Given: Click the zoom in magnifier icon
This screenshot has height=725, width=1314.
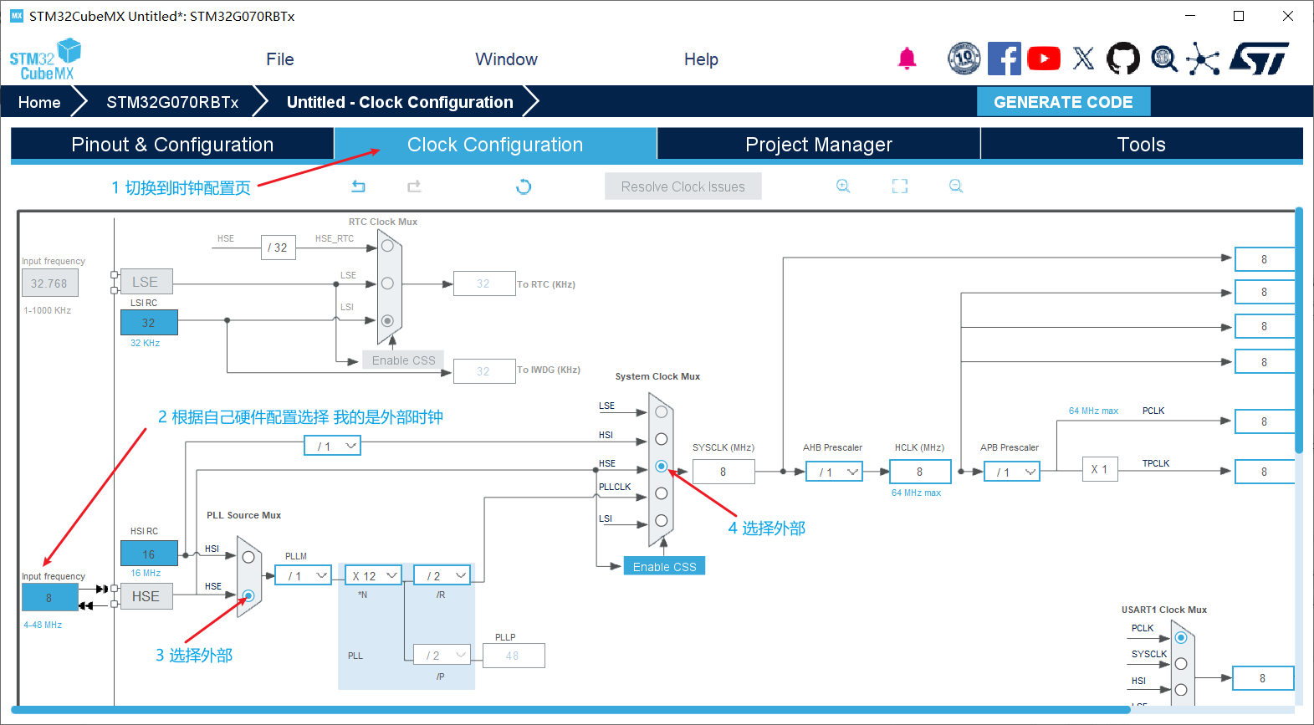Looking at the screenshot, I should [x=843, y=186].
